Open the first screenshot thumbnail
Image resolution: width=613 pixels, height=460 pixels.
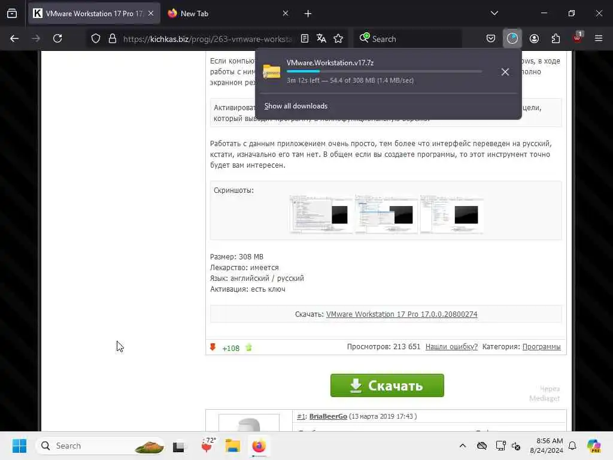tap(321, 214)
